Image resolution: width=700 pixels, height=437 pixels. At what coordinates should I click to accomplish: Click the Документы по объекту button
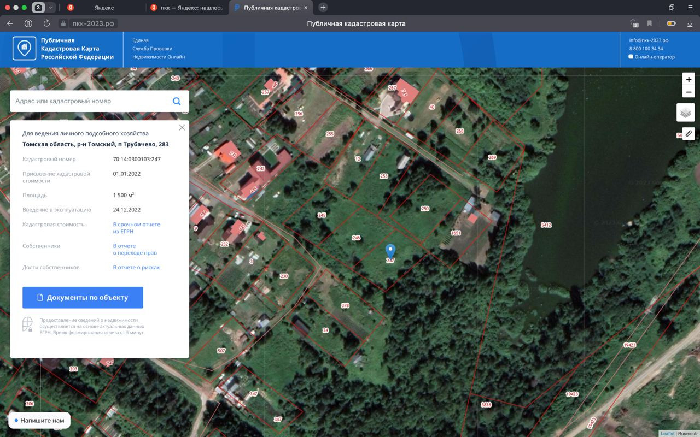[83, 298]
